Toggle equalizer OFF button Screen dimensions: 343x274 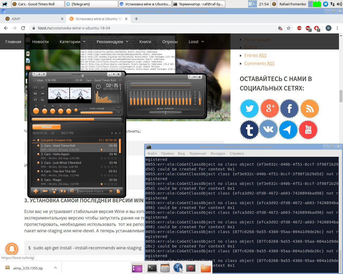click(x=195, y=77)
